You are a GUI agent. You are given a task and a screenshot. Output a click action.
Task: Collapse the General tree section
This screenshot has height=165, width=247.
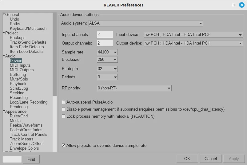click(x=4, y=14)
